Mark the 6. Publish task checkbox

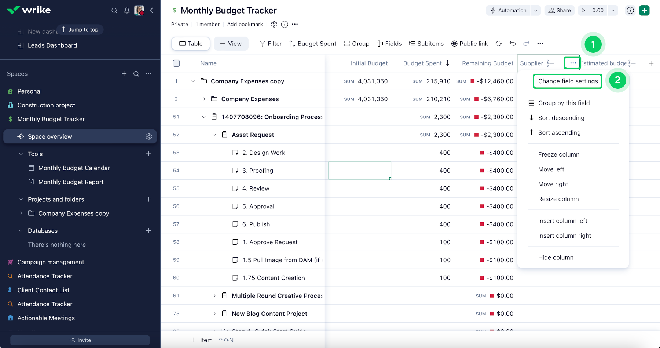coord(235,224)
